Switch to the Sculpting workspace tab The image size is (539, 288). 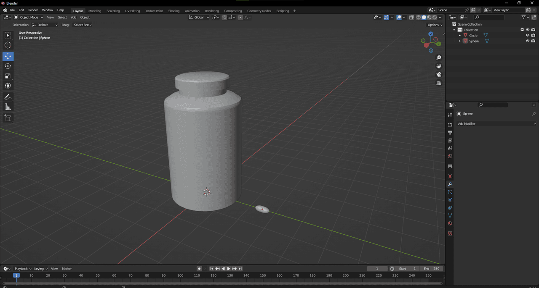(113, 10)
